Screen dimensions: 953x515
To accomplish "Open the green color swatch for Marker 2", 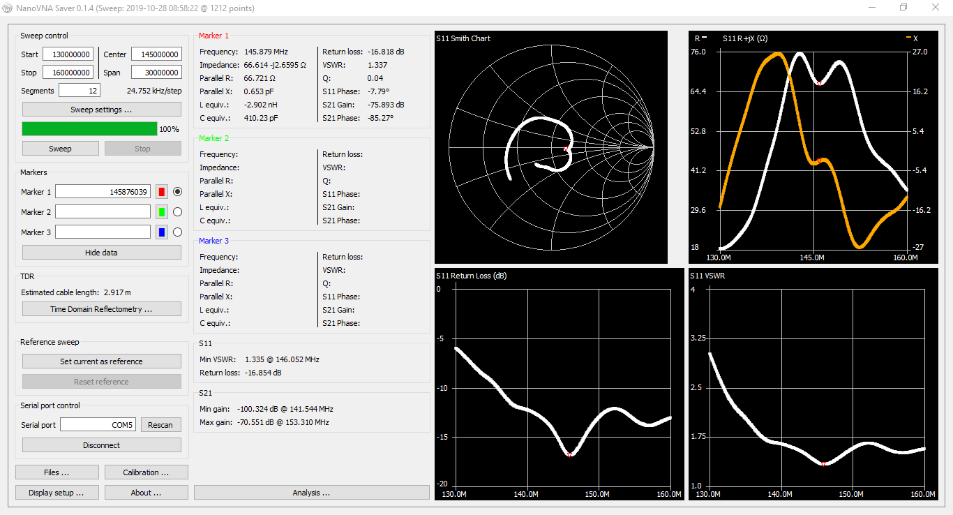I will coord(161,211).
